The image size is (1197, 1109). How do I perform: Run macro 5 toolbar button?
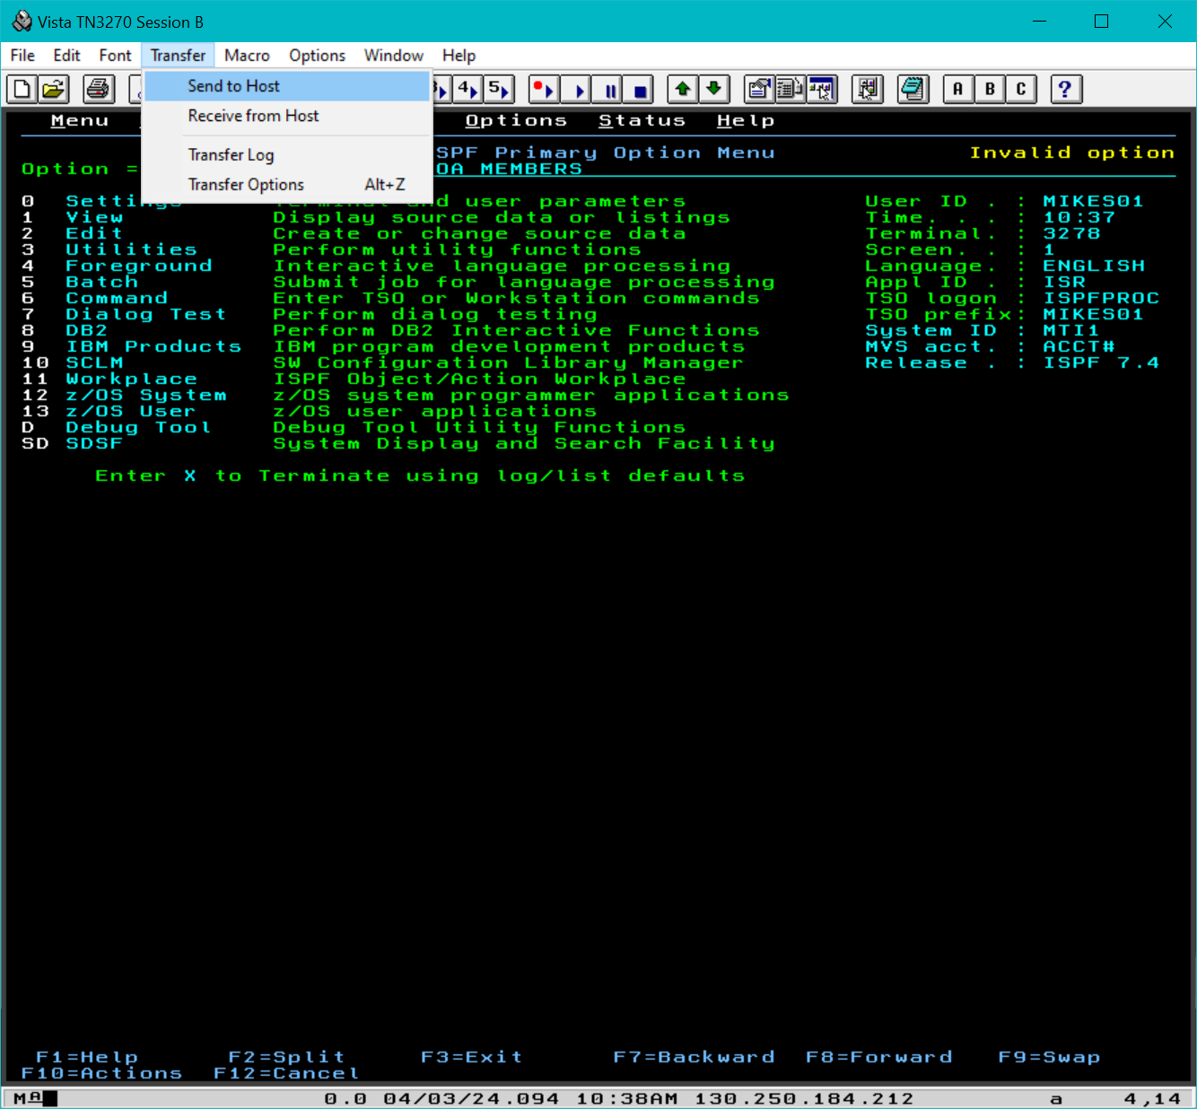(499, 89)
